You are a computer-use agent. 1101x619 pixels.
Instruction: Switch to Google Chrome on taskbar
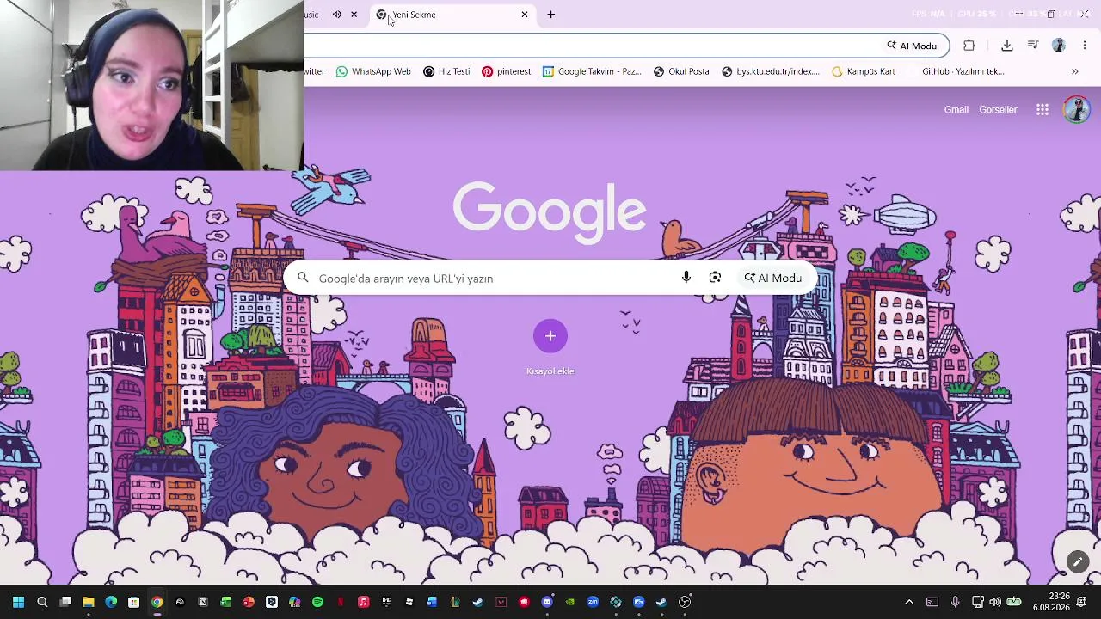157,602
